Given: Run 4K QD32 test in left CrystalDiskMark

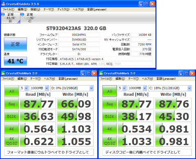Looking at the screenshot, I should point(11,141).
